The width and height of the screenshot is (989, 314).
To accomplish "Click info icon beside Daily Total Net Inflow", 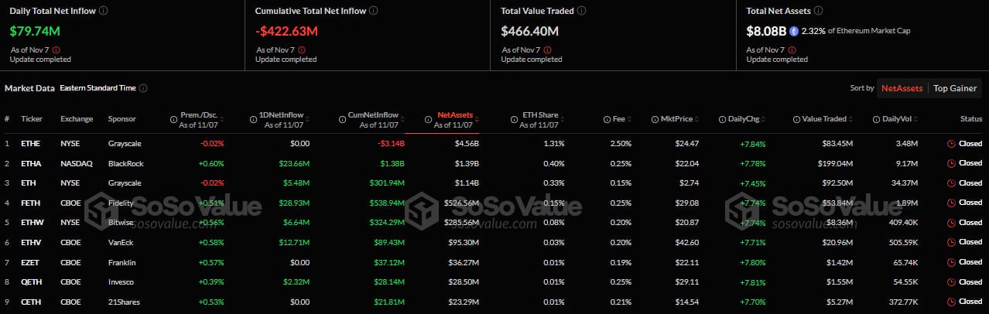I will [104, 11].
